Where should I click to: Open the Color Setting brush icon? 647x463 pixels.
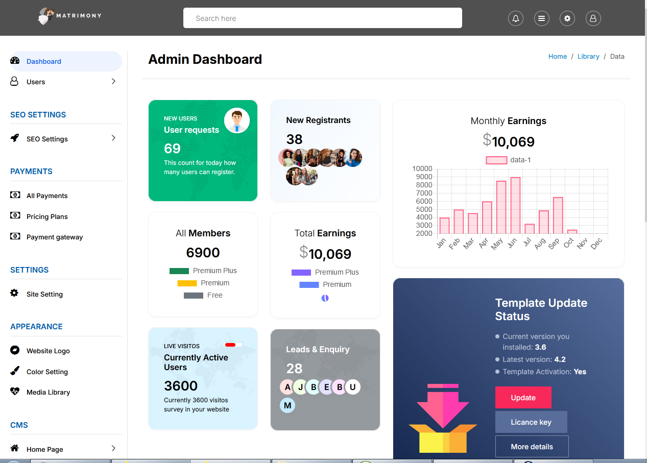point(14,371)
